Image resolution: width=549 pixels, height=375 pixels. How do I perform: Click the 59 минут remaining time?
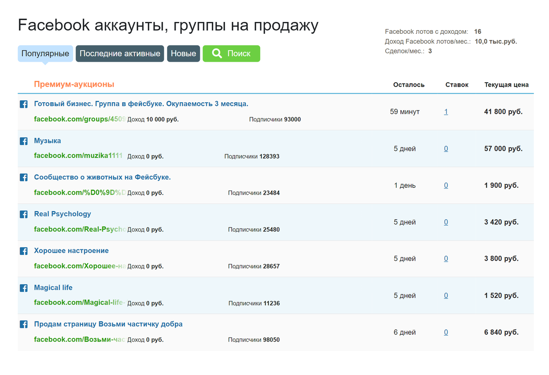[405, 111]
